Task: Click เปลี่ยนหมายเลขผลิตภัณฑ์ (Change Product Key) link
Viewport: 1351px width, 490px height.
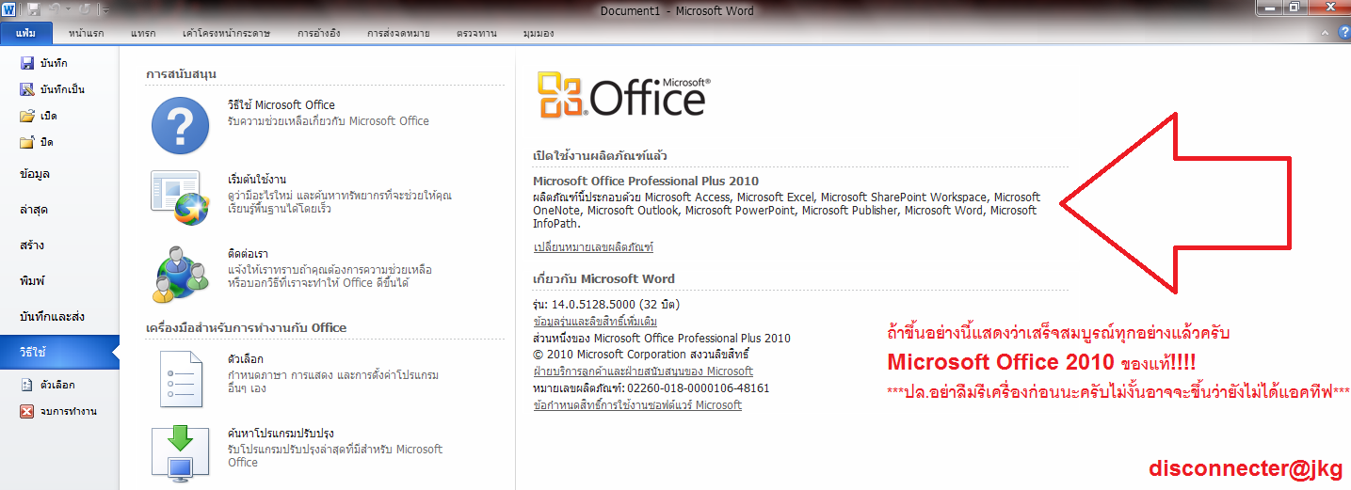Action: click(x=593, y=247)
